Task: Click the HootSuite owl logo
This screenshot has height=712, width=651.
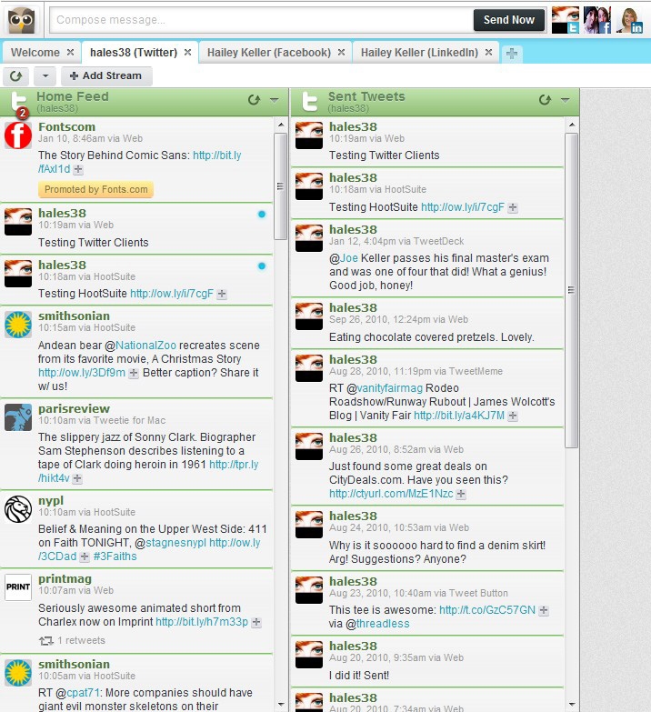Action: [22, 19]
